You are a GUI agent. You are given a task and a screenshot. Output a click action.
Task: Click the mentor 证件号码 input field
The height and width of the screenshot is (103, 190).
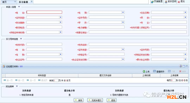click(169, 49)
